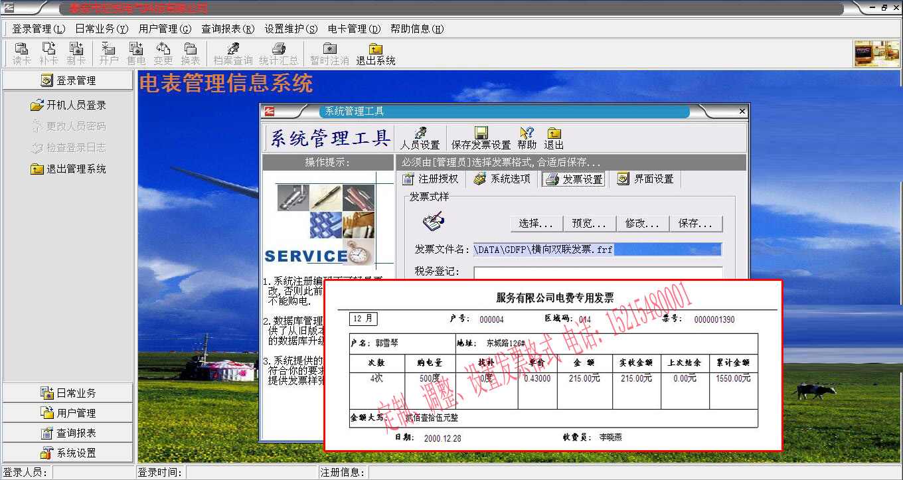The width and height of the screenshot is (903, 480).
Task: Click the 发票文件名 input field
Action: pos(597,250)
